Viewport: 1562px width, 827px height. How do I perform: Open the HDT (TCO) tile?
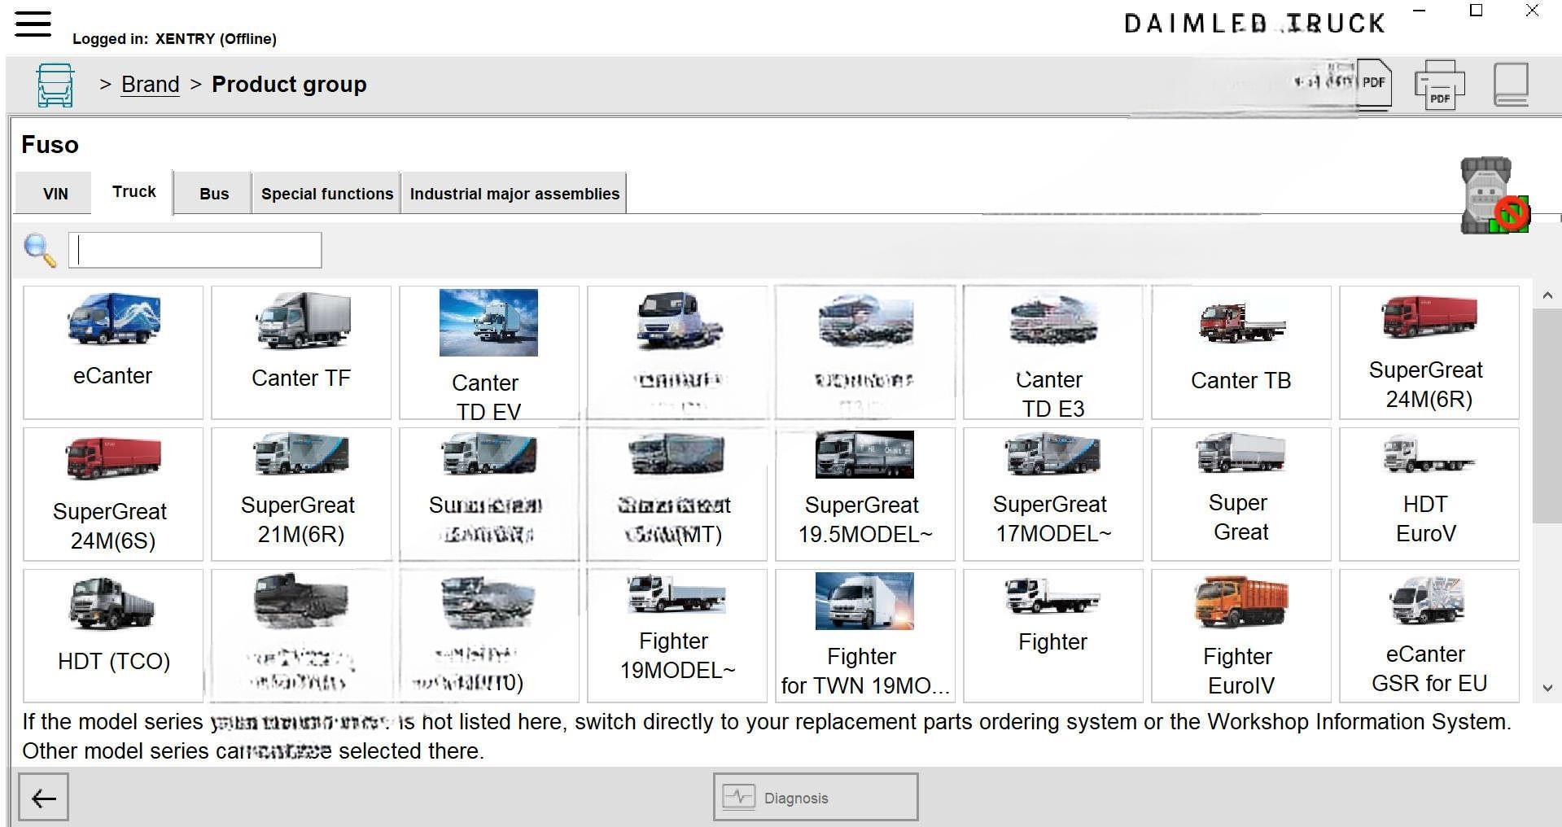tap(113, 636)
